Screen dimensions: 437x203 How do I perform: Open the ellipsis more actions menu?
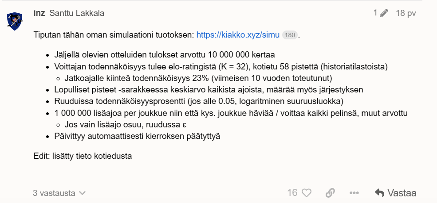click(x=354, y=193)
